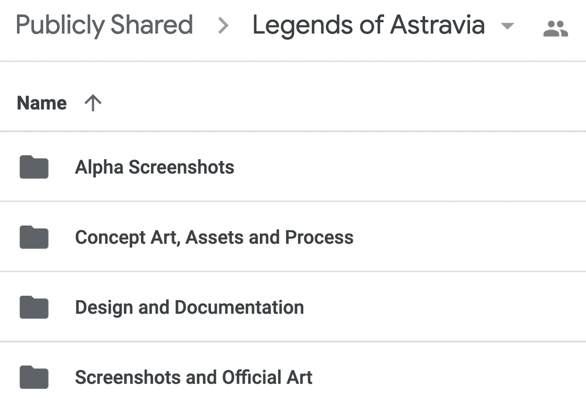Click the shared folder people icon

click(x=555, y=29)
